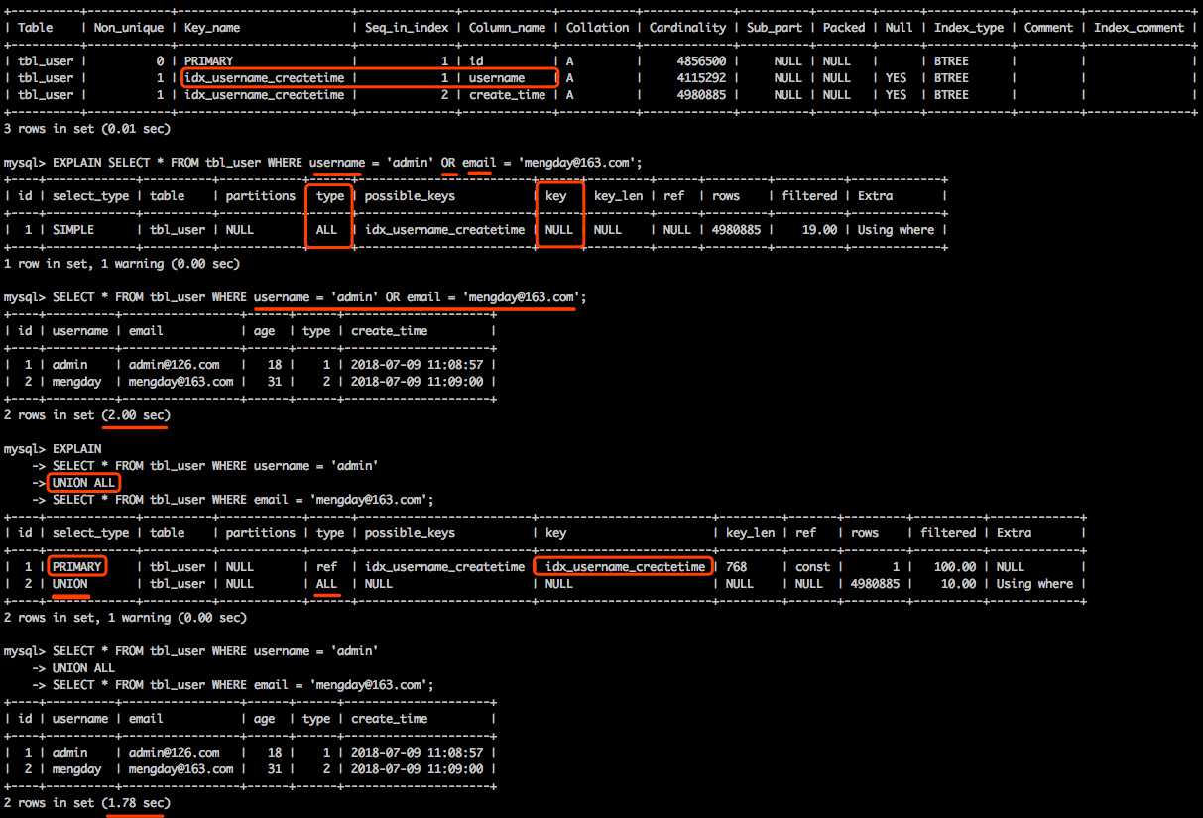Click Seq_in_index value 2 for create_time
The height and width of the screenshot is (818, 1203).
445,95
